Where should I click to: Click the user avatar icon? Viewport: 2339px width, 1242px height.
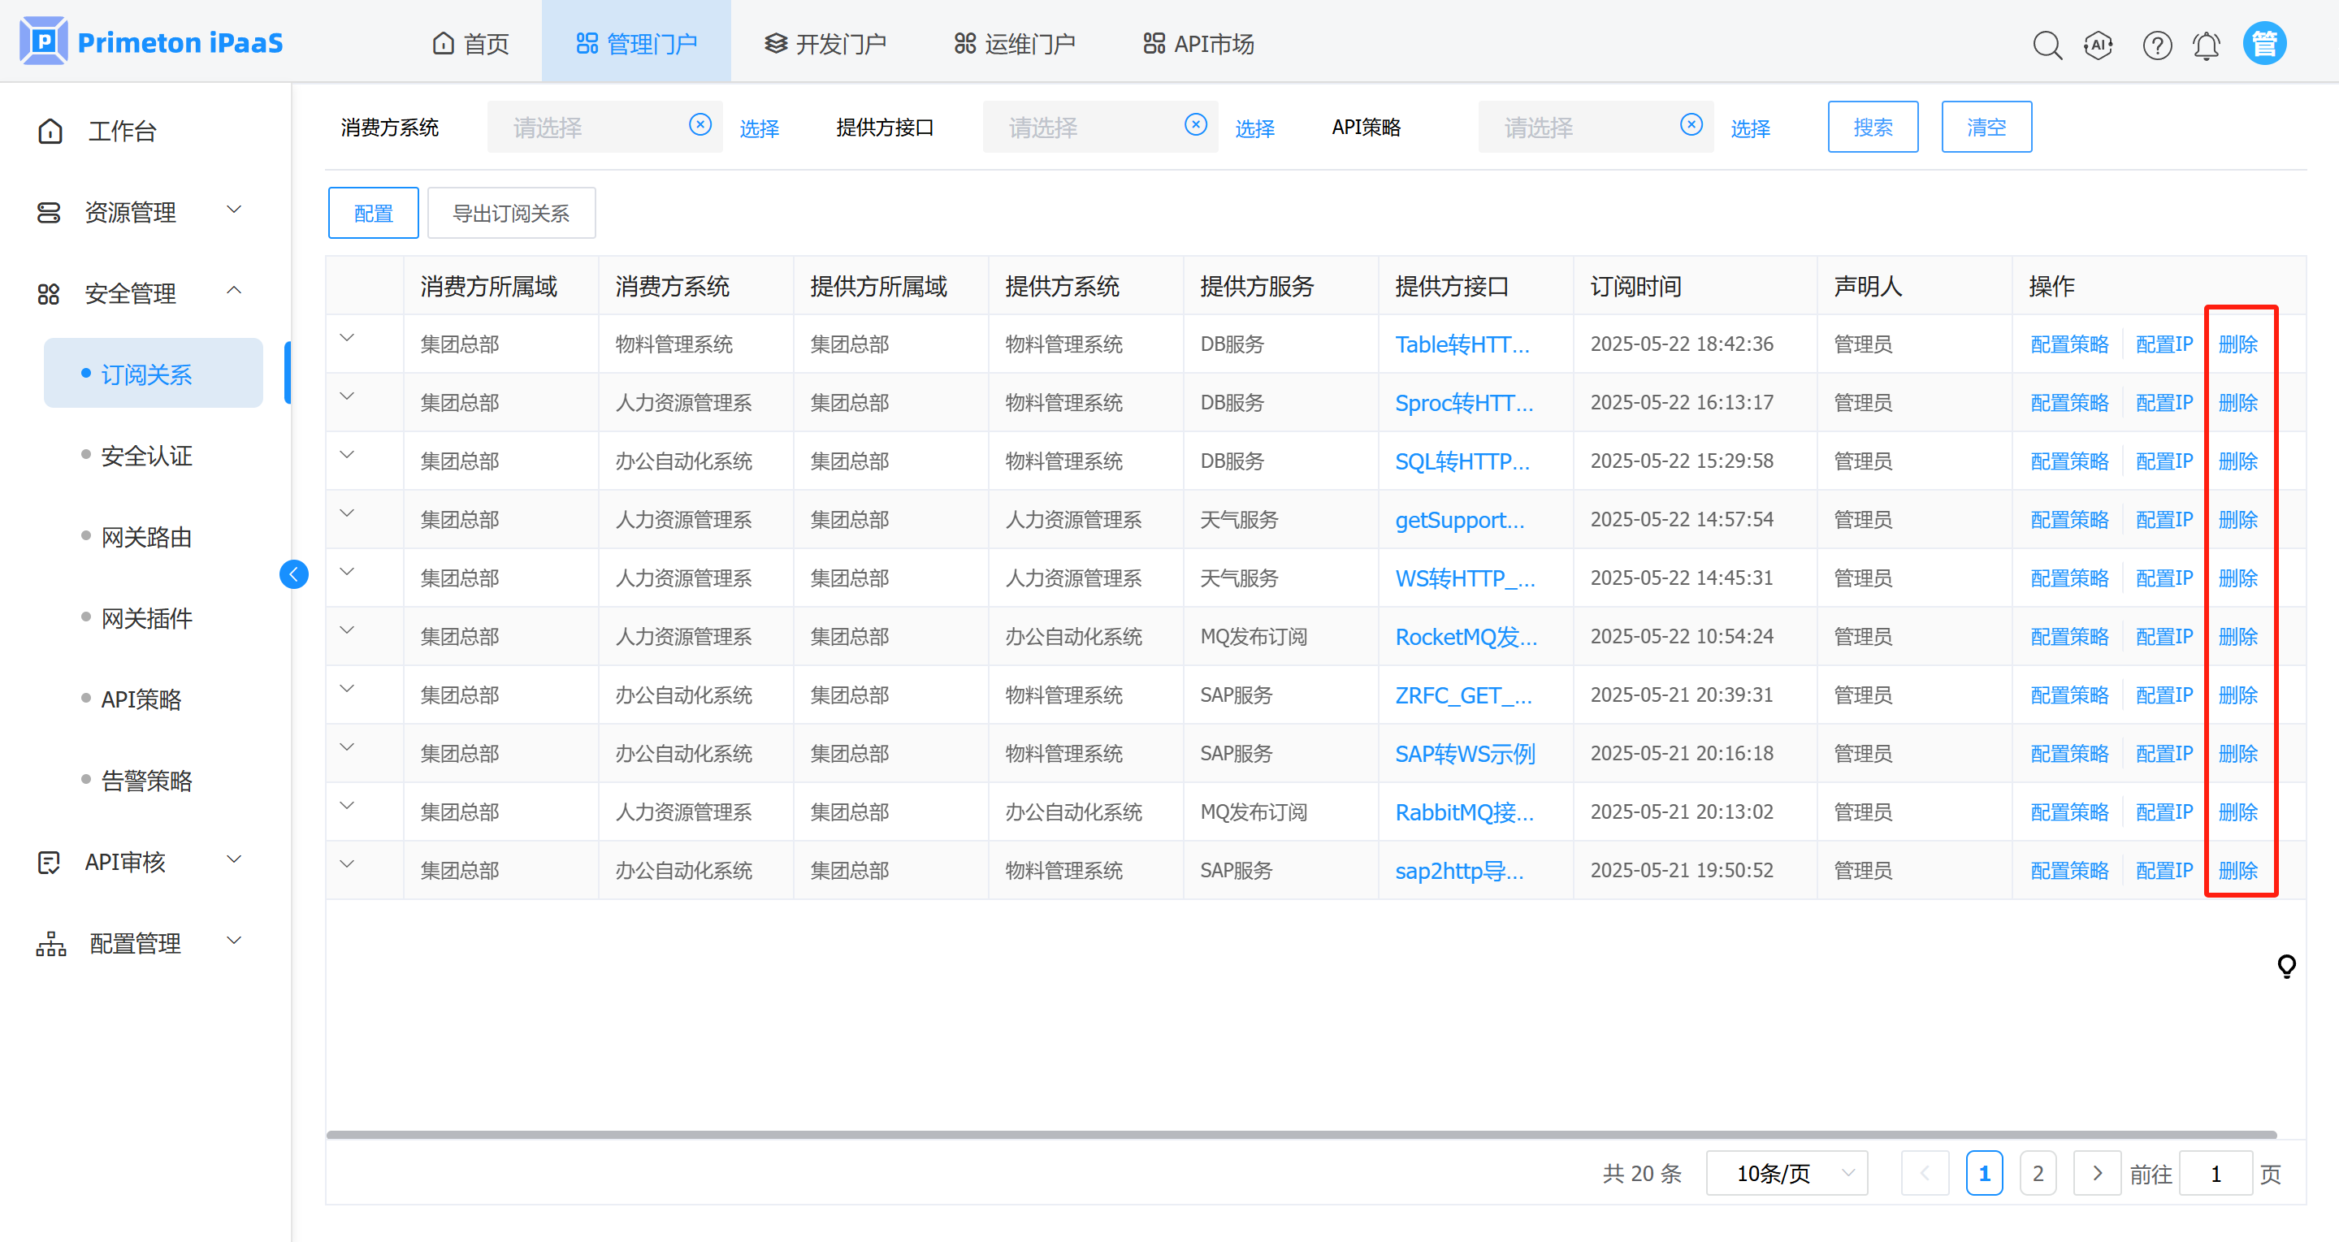pos(2263,44)
